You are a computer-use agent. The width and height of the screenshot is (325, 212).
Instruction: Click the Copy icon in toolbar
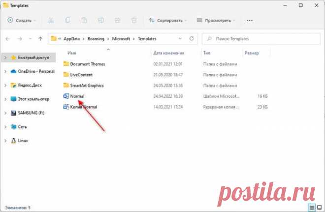[x=67, y=20]
